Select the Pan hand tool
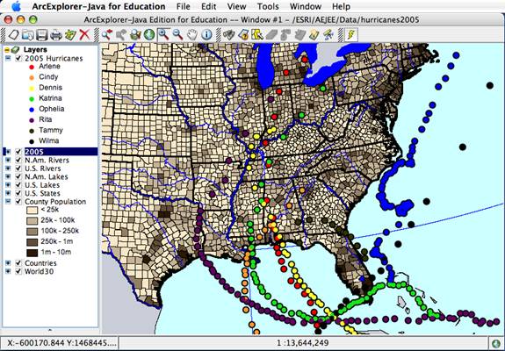This screenshot has width=505, height=351. pyautogui.click(x=192, y=35)
